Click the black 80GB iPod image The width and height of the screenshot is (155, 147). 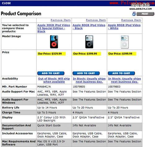(89, 42)
